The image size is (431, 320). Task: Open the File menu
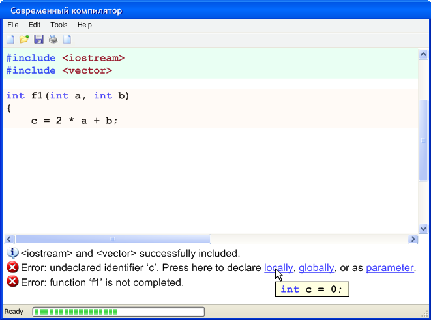[13, 25]
